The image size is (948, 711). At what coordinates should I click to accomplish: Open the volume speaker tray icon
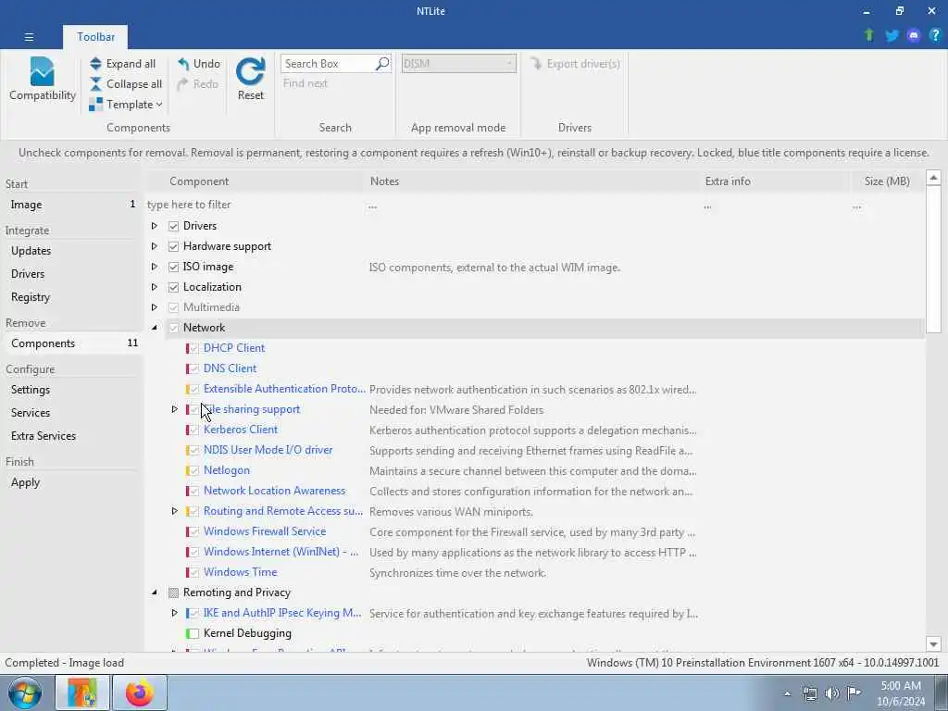[x=832, y=693]
